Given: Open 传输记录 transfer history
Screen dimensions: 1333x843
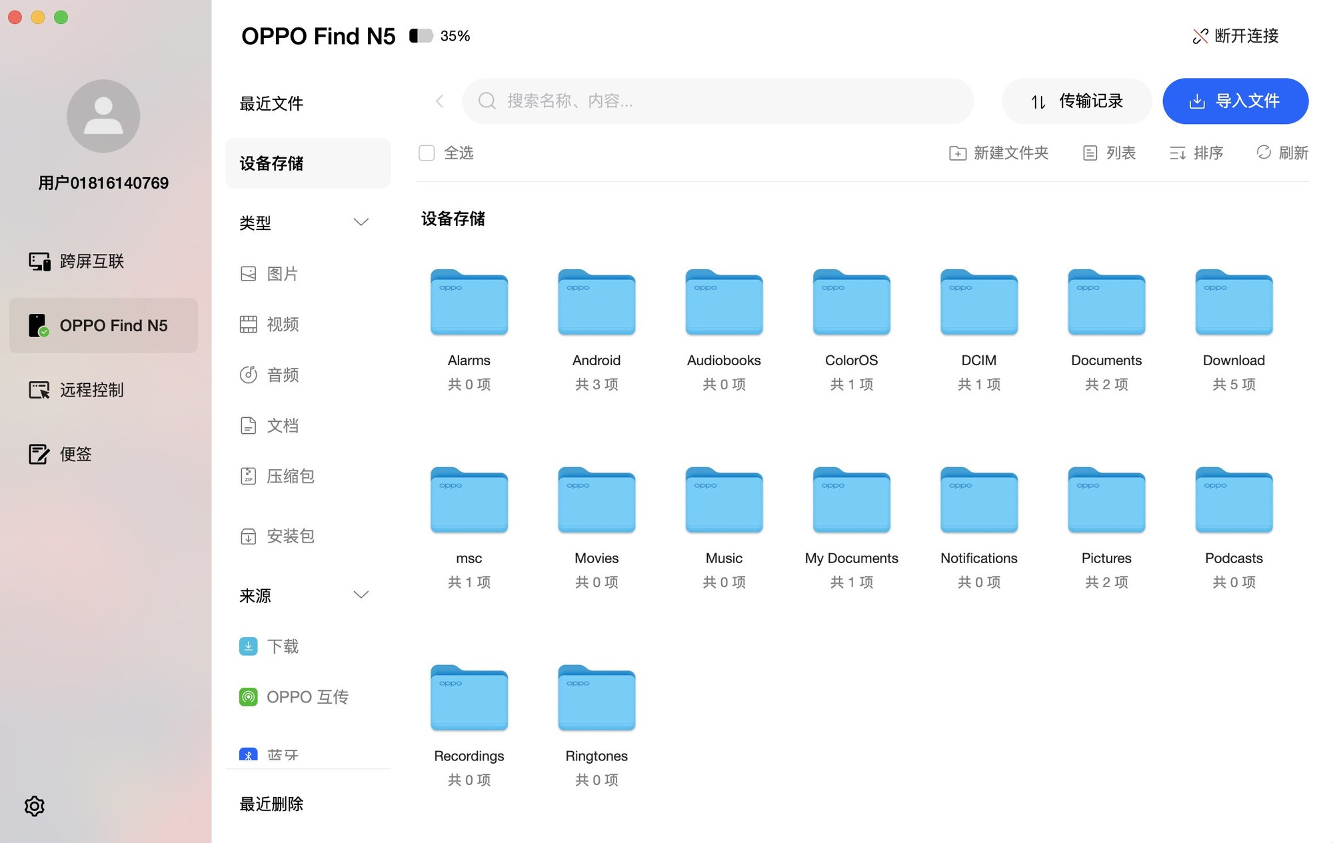Looking at the screenshot, I should coord(1076,101).
